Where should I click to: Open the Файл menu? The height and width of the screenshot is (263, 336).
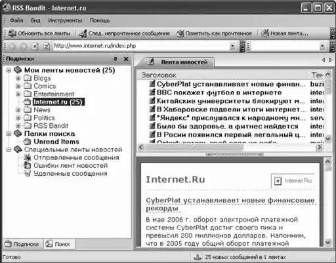click(x=16, y=20)
